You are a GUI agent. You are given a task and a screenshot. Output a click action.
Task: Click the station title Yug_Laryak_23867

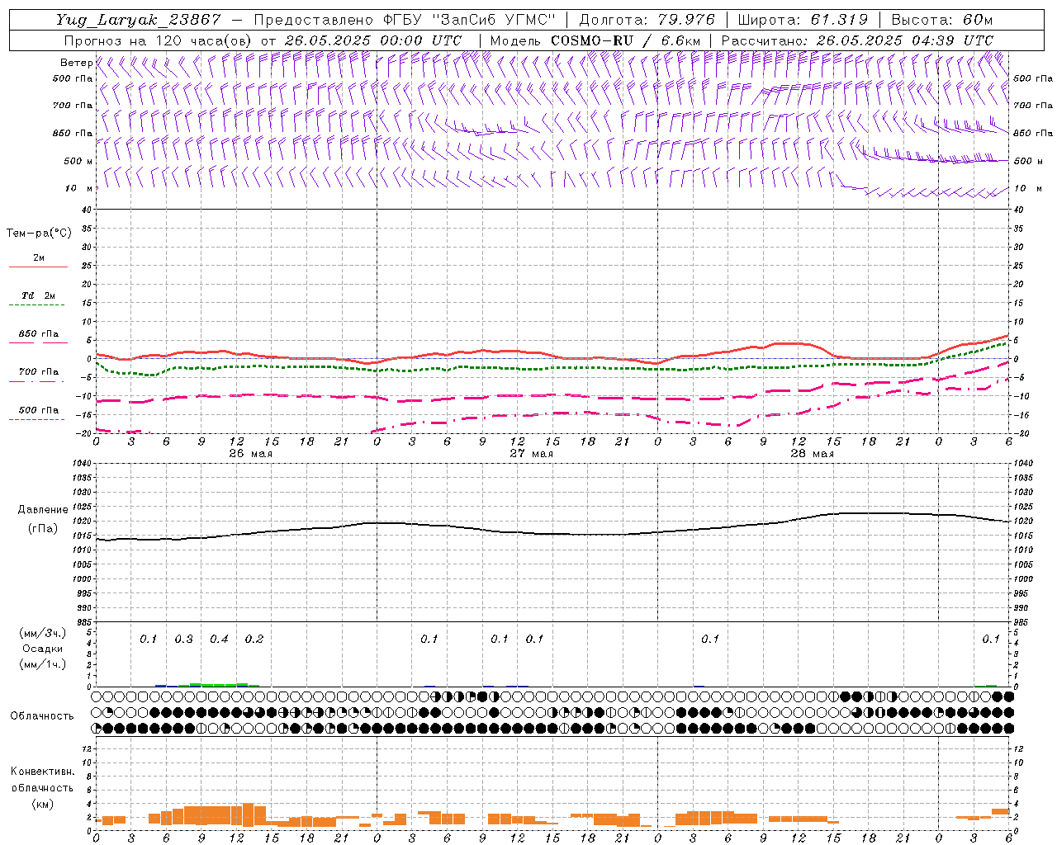point(139,20)
